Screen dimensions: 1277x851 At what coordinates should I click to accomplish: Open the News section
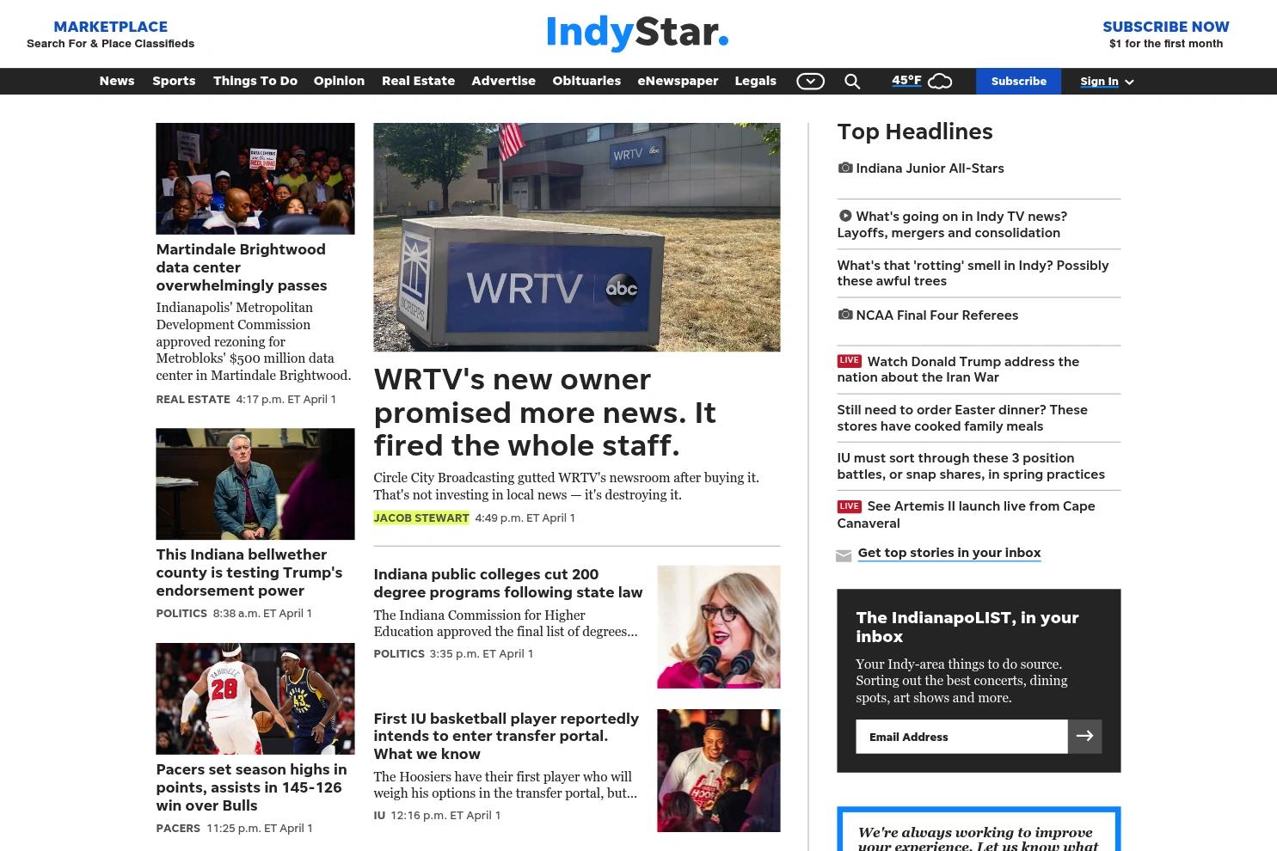tap(117, 81)
